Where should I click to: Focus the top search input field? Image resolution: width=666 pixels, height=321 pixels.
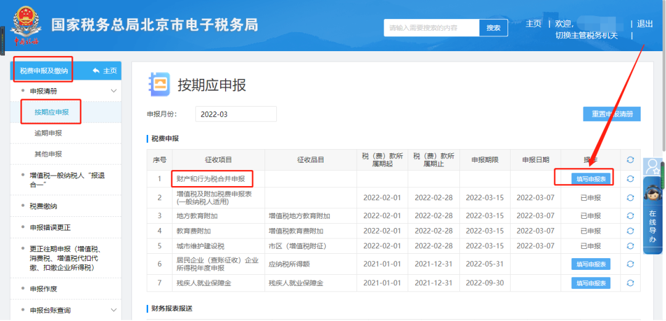pos(432,28)
